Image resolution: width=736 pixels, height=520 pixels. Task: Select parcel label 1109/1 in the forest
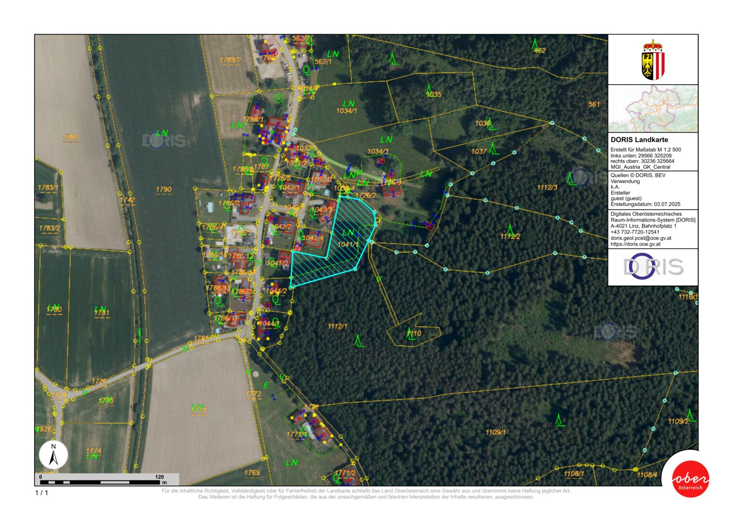pyautogui.click(x=495, y=432)
